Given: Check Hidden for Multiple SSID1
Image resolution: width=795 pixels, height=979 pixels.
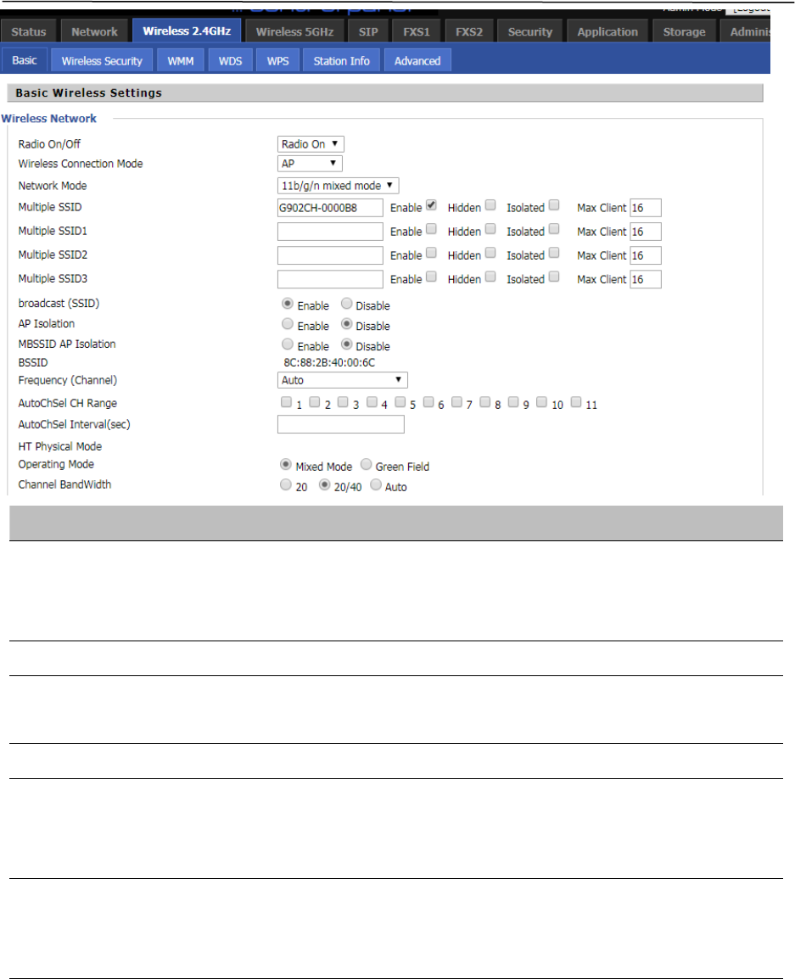Looking at the screenshot, I should pyautogui.click(x=490, y=229).
